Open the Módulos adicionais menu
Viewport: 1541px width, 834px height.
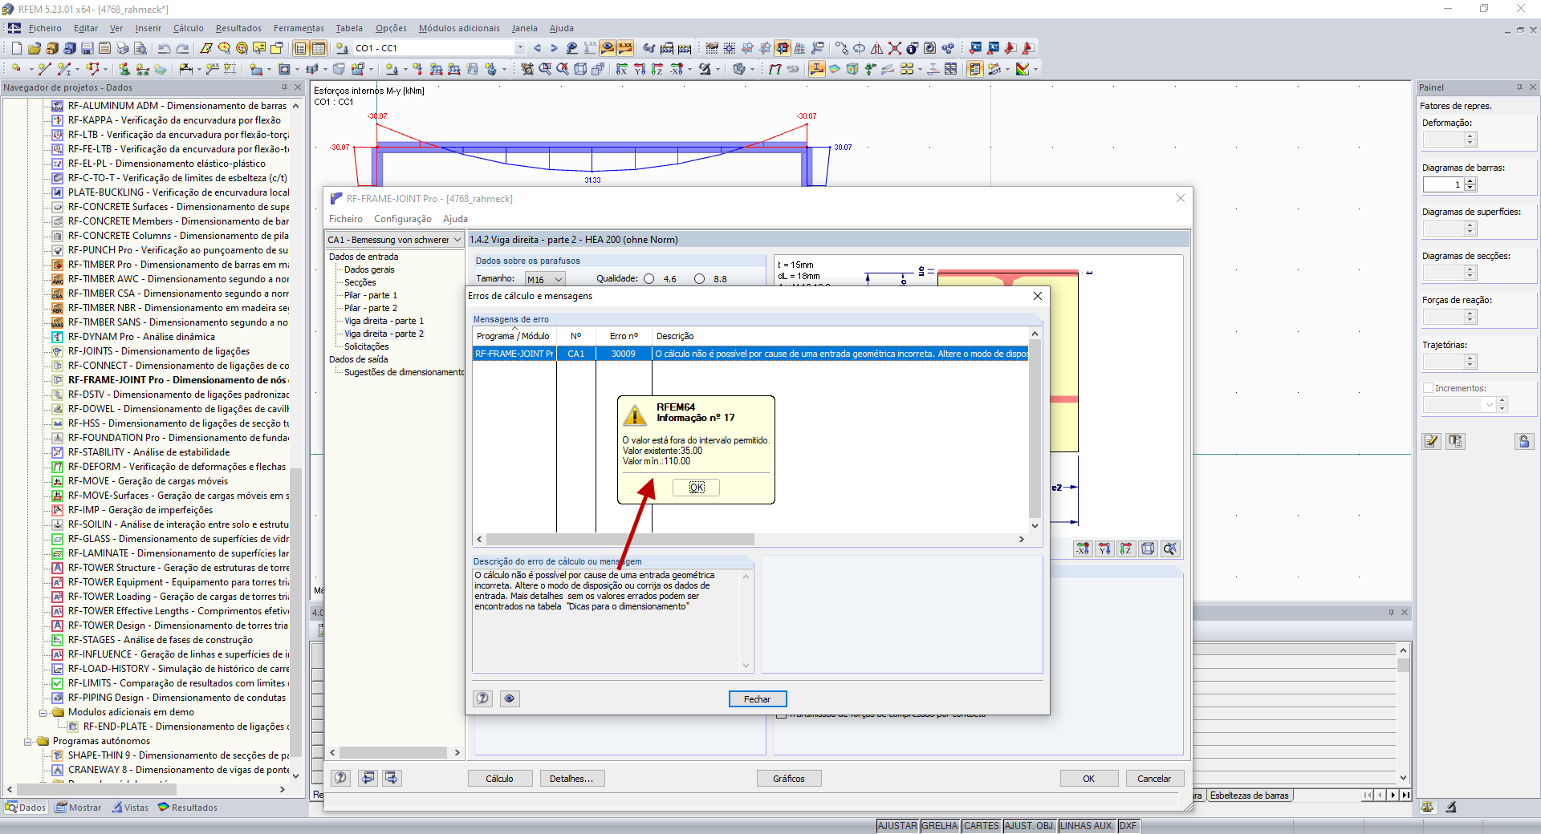click(x=459, y=28)
